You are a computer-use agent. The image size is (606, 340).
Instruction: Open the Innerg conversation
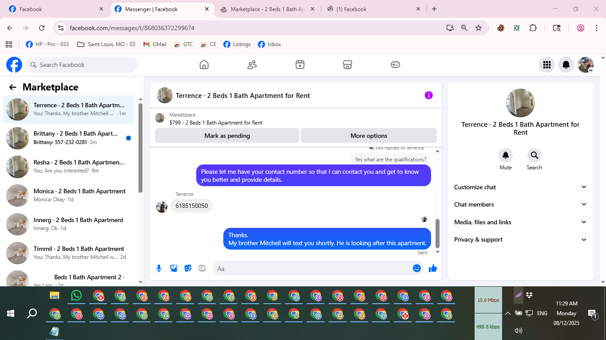(x=68, y=224)
